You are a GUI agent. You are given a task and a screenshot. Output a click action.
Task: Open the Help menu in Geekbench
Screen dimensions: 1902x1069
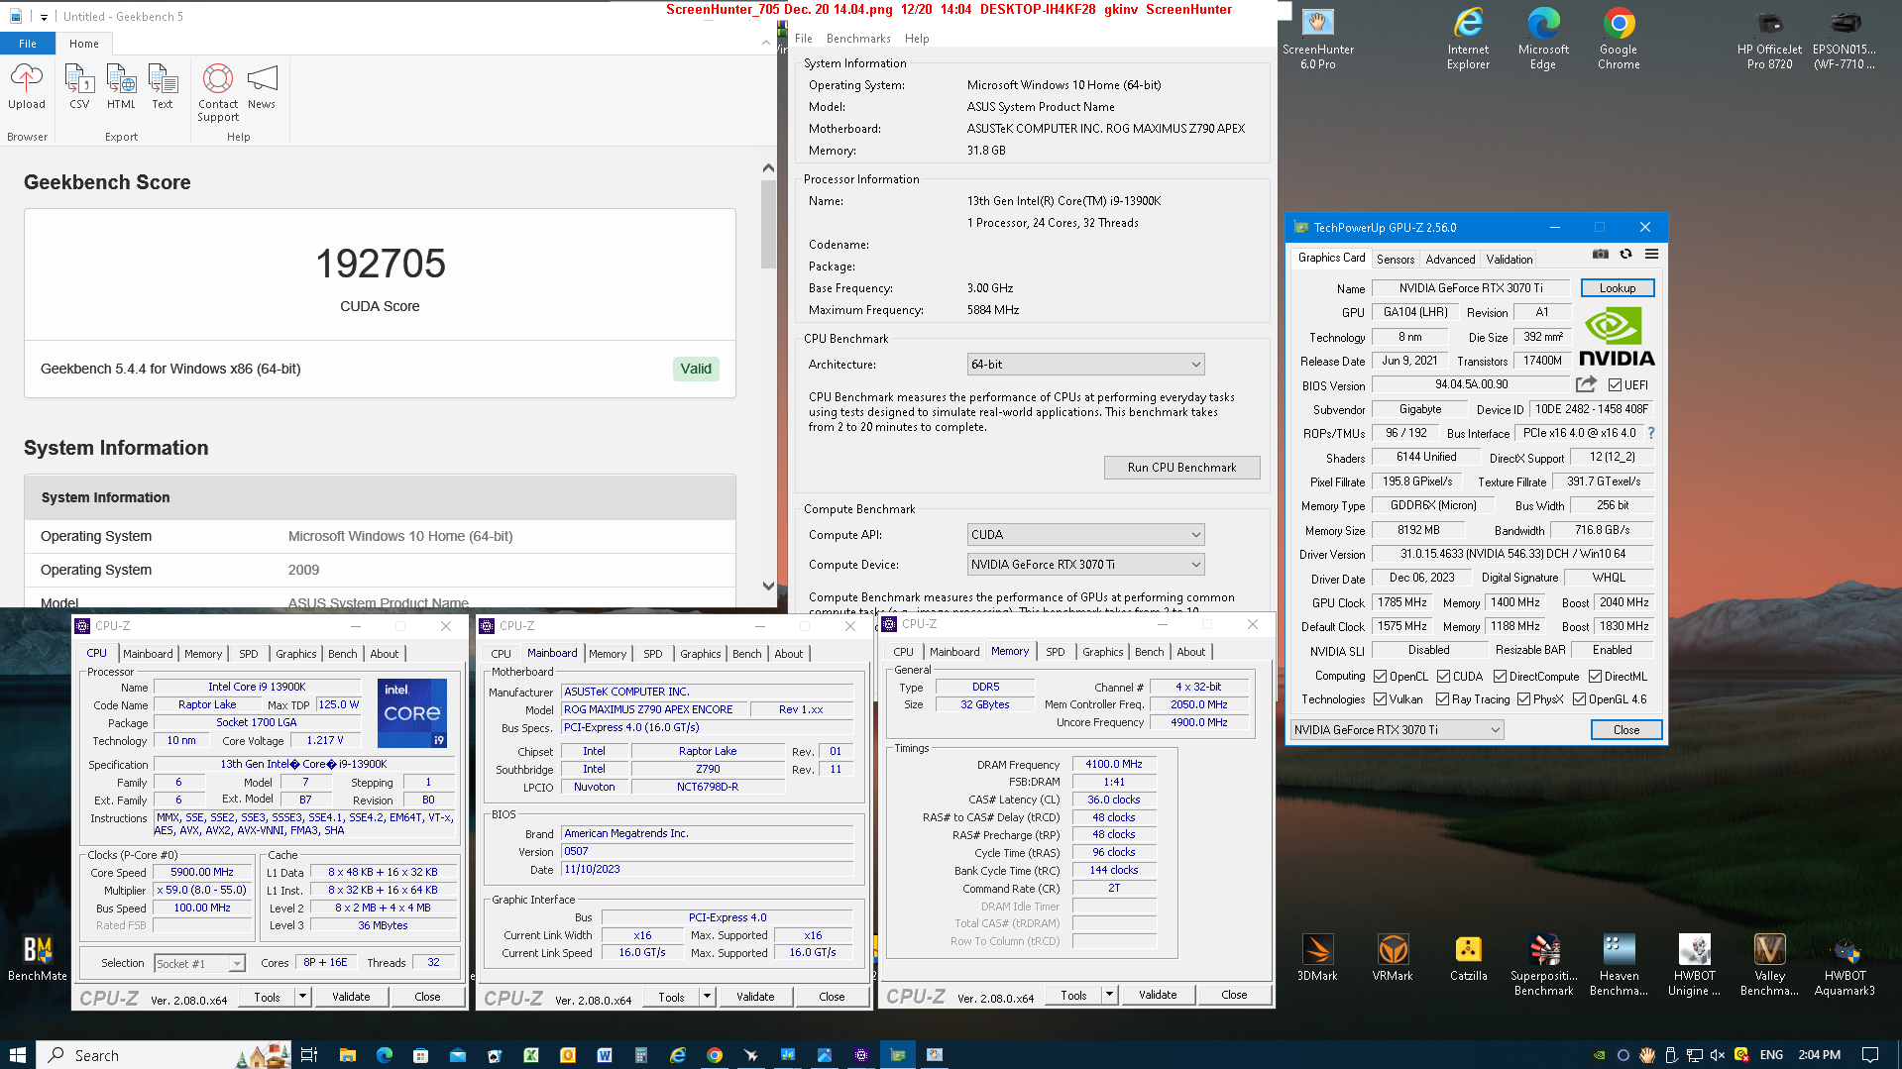tap(917, 39)
